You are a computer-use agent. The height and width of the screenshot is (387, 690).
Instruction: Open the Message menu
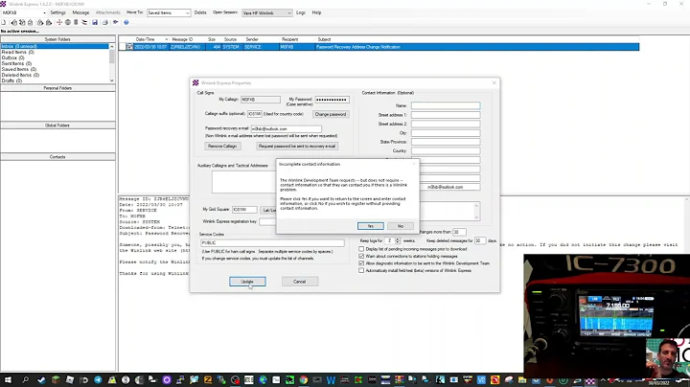tap(80, 12)
